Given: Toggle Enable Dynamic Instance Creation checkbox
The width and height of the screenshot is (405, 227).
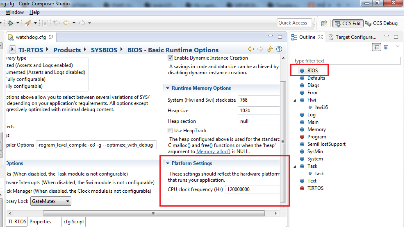Looking at the screenshot, I should [170, 58].
